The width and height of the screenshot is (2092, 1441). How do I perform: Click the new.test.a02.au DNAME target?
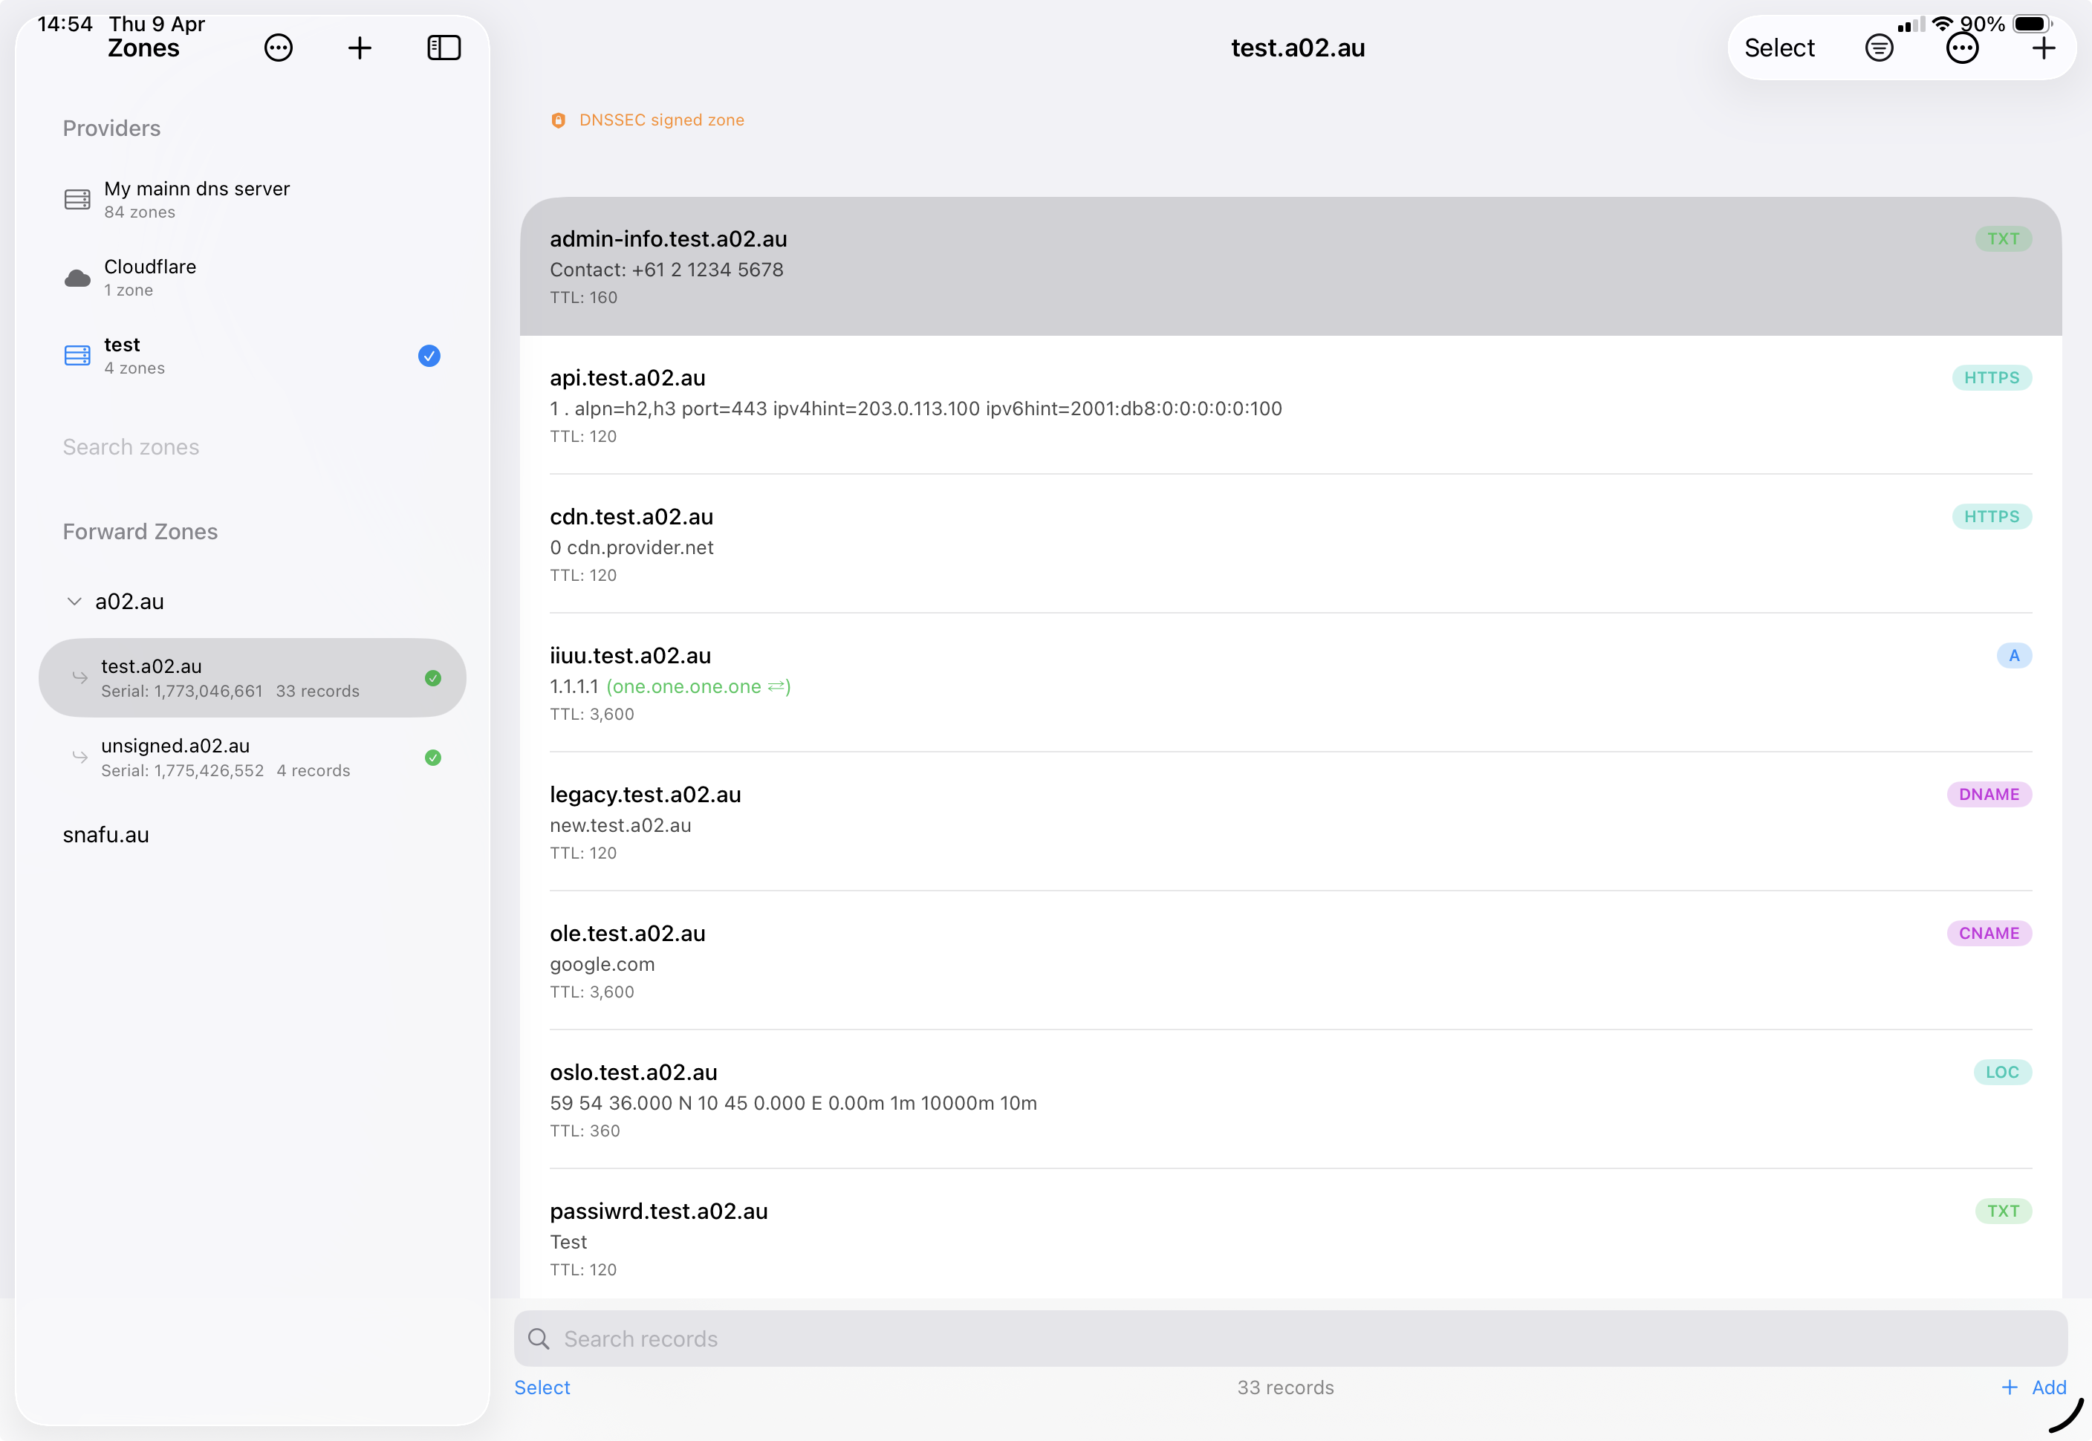click(x=620, y=825)
